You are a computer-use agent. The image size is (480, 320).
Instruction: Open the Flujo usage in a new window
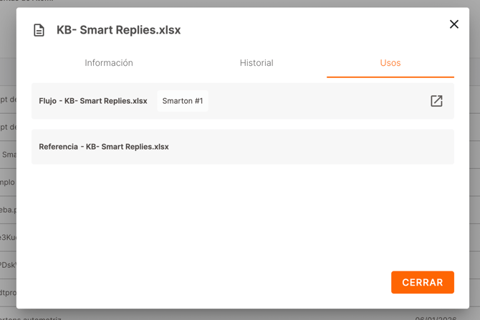coord(436,101)
